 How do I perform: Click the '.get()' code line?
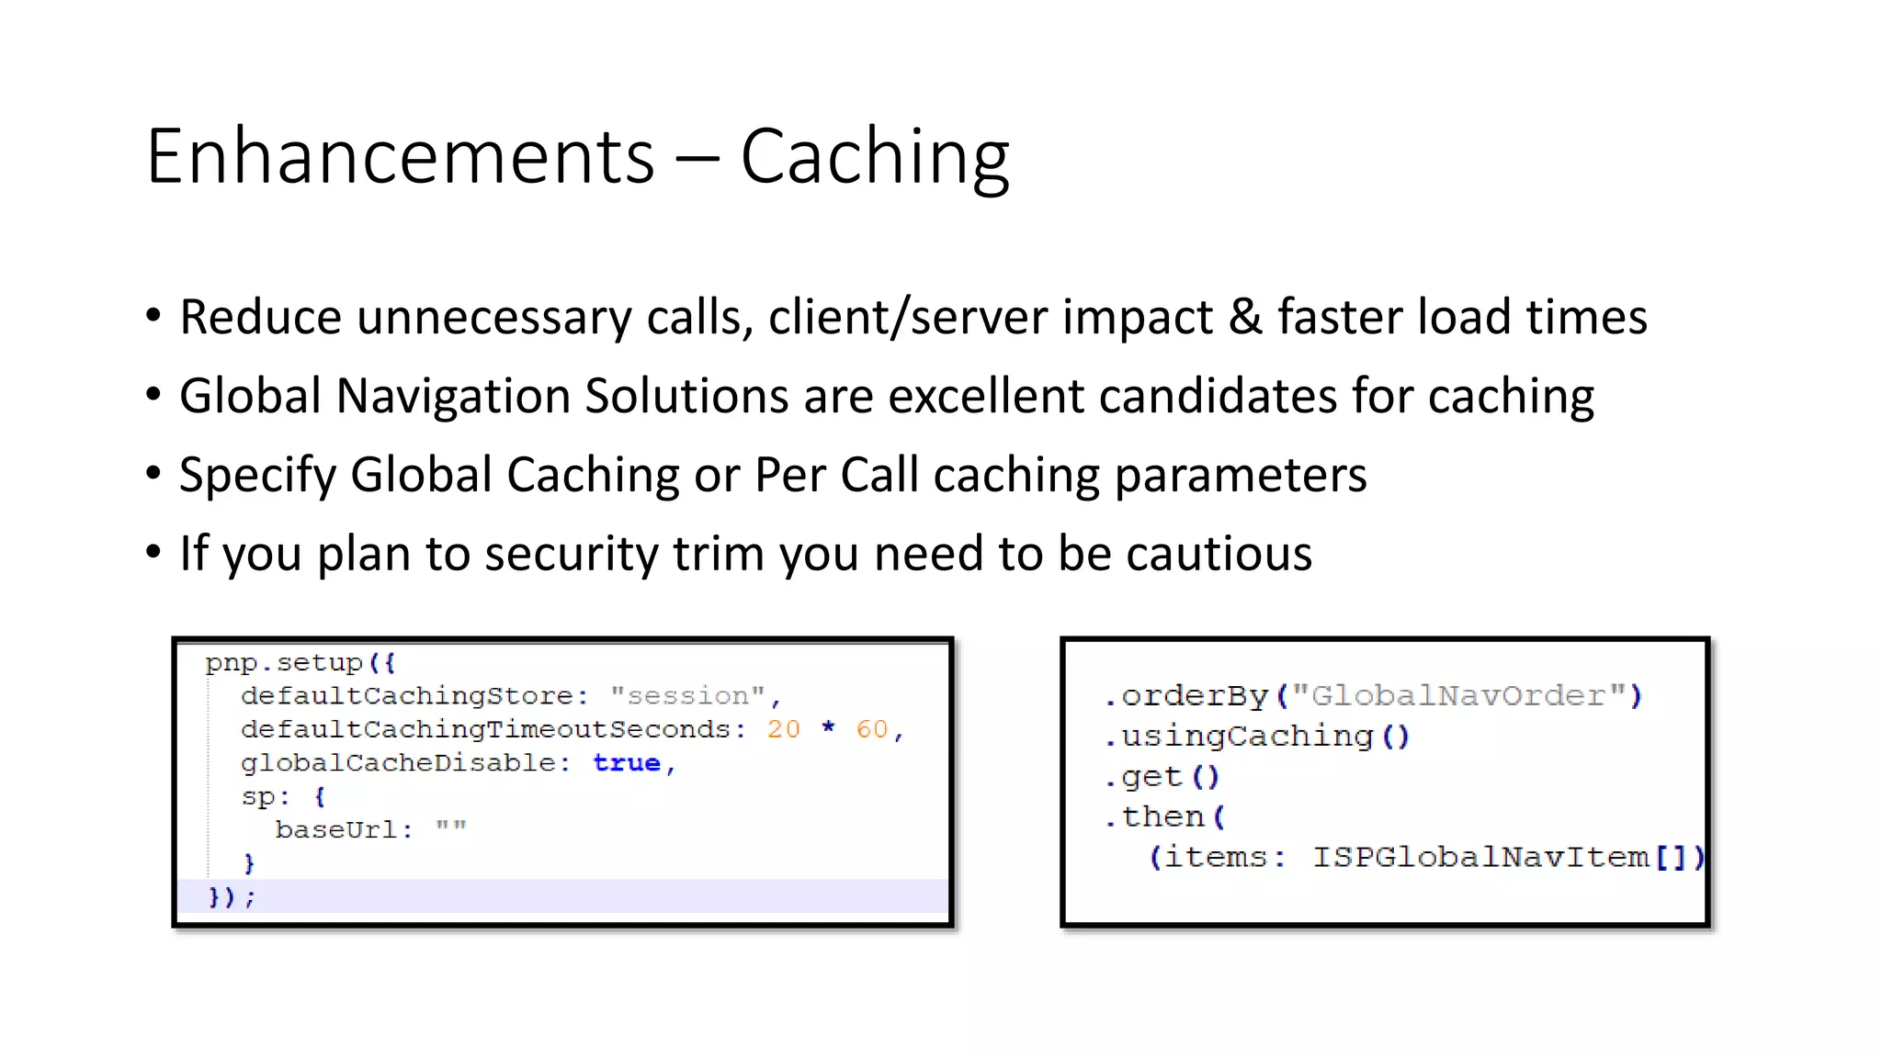click(1162, 777)
